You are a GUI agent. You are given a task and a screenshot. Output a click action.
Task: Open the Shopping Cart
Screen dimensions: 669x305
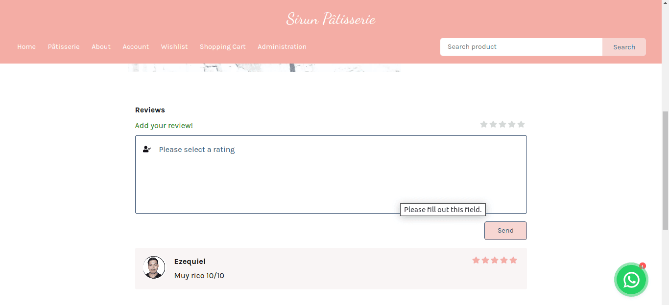click(222, 47)
